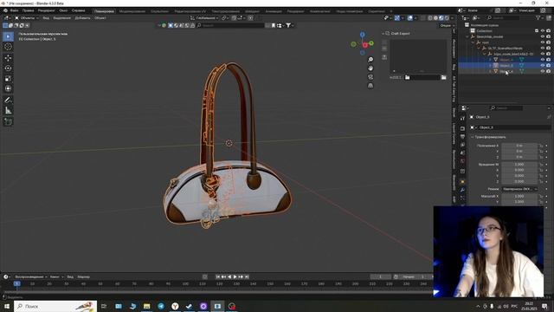Select the Select Box tool
Viewport: 554px width, 312px height.
[x=8, y=36]
